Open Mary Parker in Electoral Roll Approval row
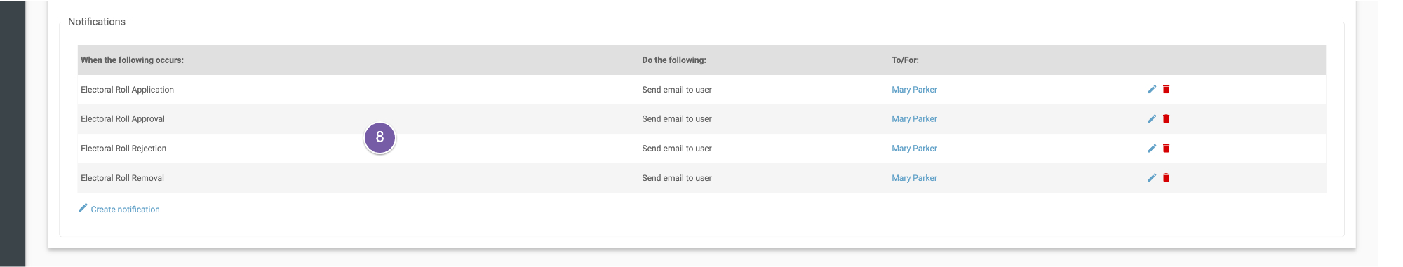Viewport: 1403px width, 267px height. pyautogui.click(x=914, y=119)
